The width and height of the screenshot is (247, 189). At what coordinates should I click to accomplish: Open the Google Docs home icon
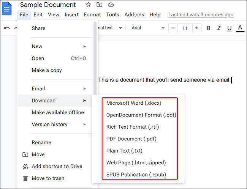pos(7,9)
